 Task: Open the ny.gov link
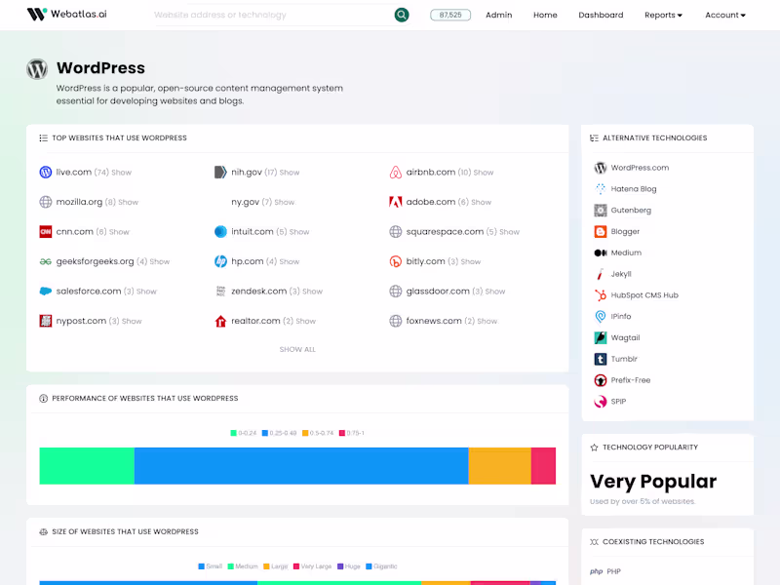246,202
